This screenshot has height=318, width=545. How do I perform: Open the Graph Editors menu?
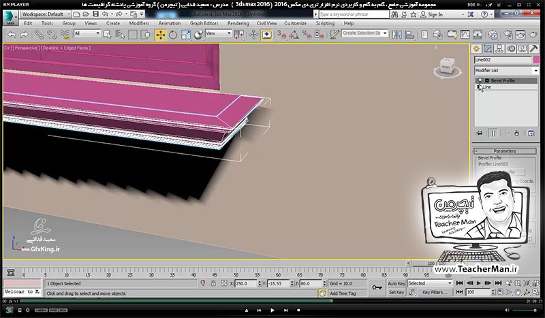click(x=204, y=23)
